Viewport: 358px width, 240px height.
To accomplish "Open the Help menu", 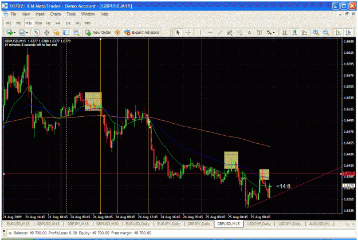I will (x=104, y=14).
